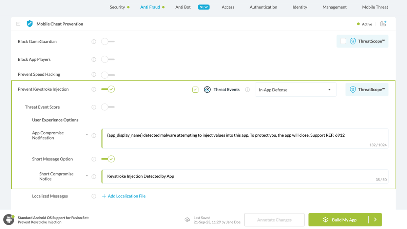Disable the Prevent Keystroke Injection toggle
This screenshot has width=407, height=229.
click(108, 90)
